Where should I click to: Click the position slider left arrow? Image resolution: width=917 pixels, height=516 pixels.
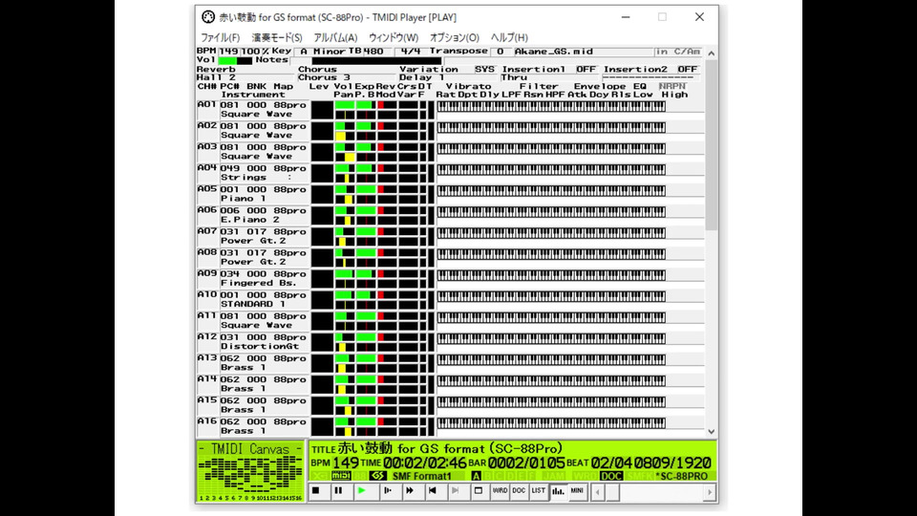[597, 493]
